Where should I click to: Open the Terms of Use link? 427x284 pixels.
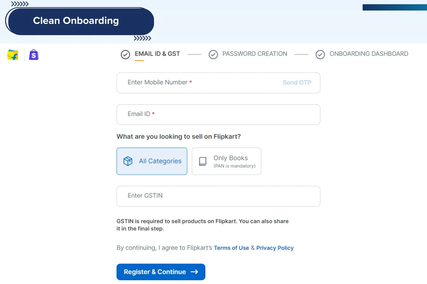tap(231, 248)
